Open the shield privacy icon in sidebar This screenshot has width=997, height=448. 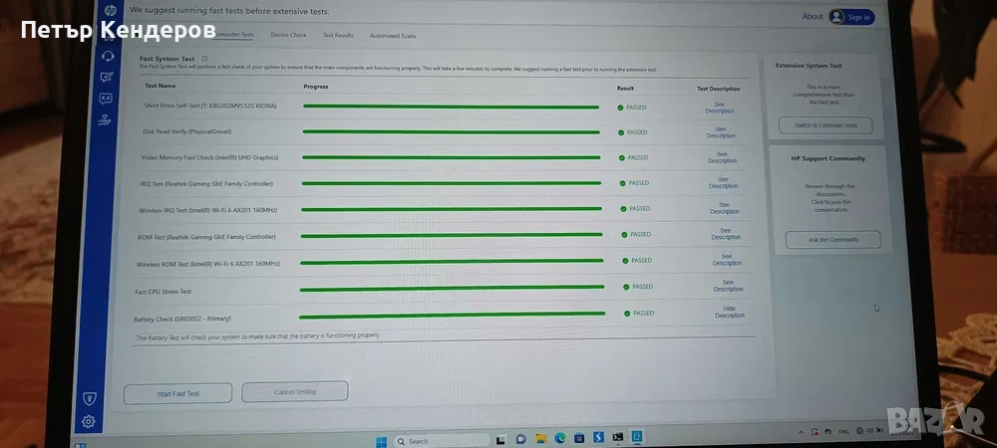tap(89, 398)
